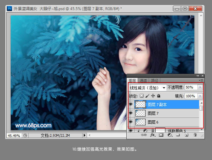Switch to the 路径 tab
The width and height of the screenshot is (212, 160).
pyautogui.click(x=154, y=81)
